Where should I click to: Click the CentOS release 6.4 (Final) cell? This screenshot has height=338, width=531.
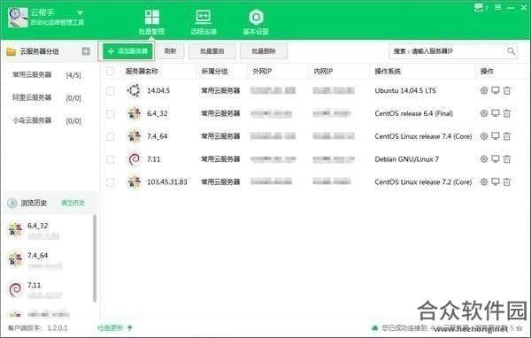(414, 113)
